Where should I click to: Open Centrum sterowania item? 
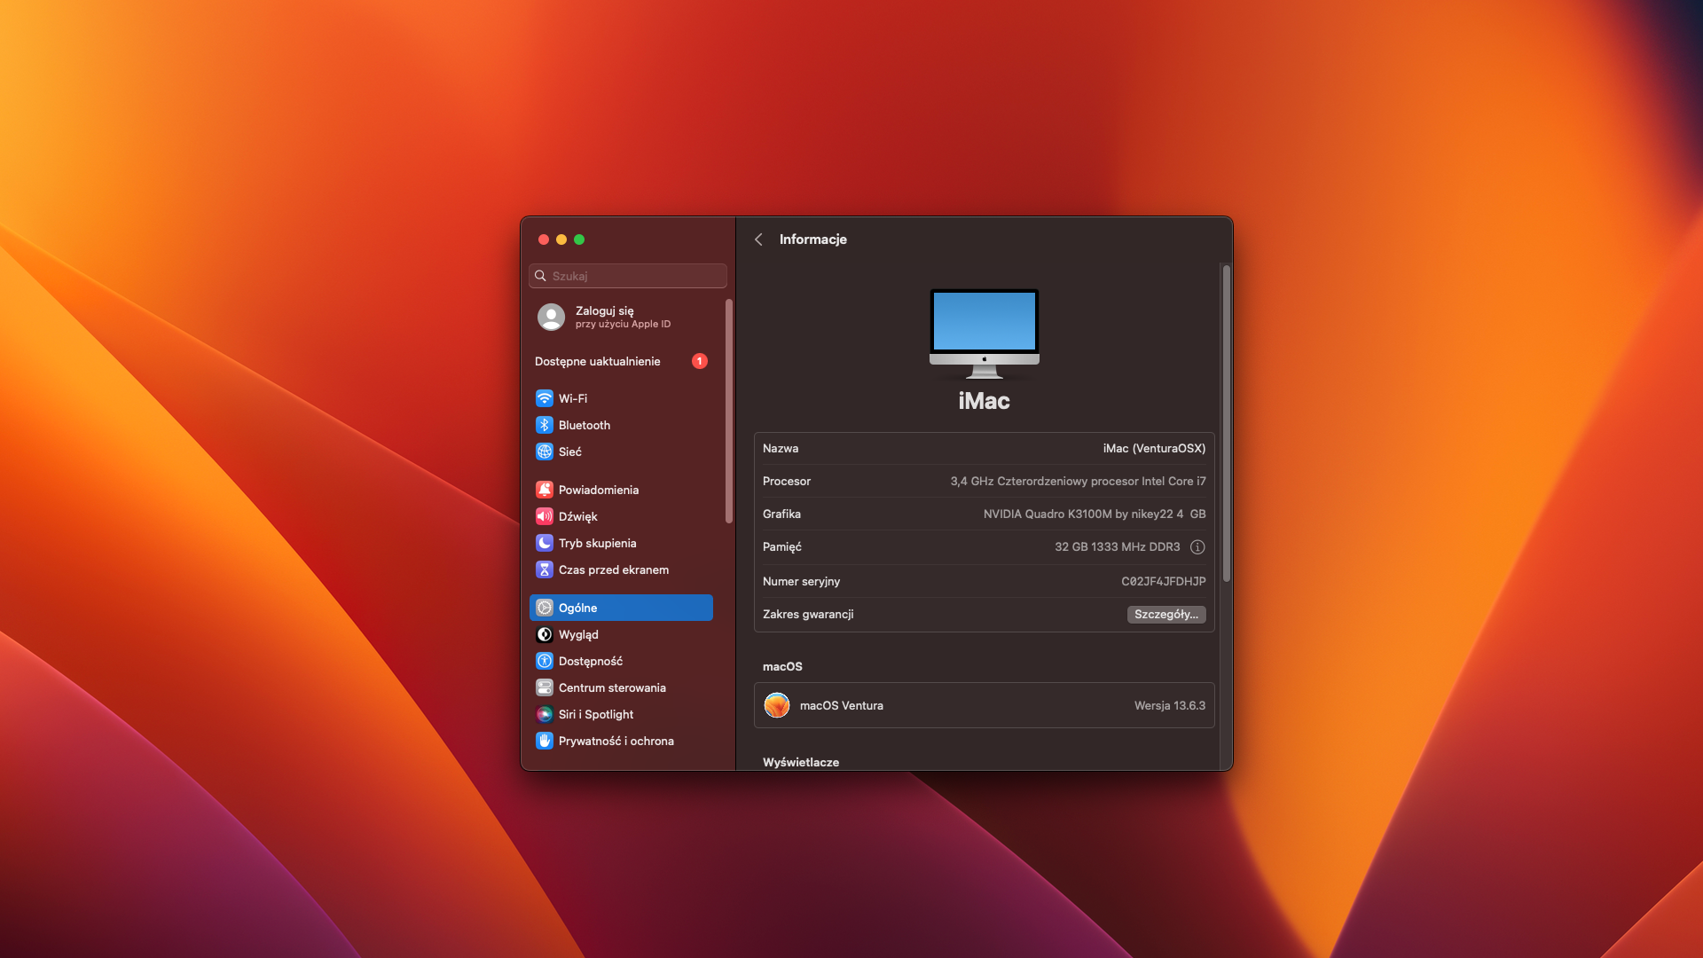pos(611,687)
